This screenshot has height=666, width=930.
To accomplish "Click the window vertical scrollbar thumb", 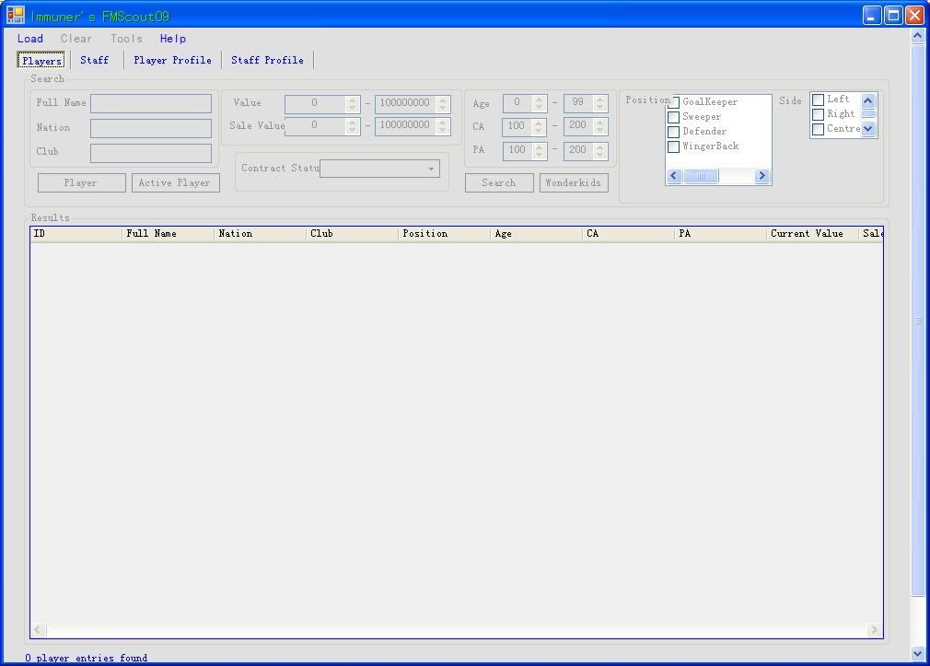I will [x=917, y=321].
